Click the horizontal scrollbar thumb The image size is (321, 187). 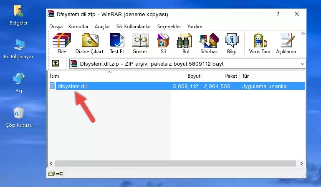[175, 163]
